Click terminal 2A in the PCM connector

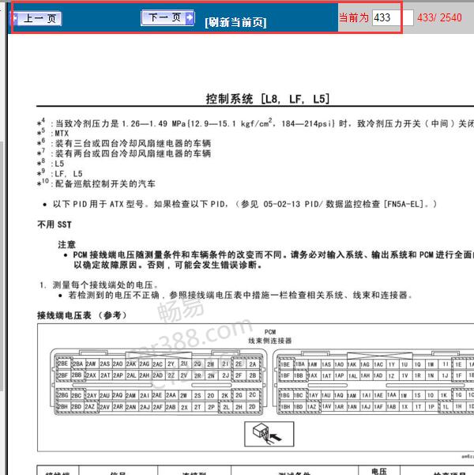pyautogui.click(x=253, y=364)
